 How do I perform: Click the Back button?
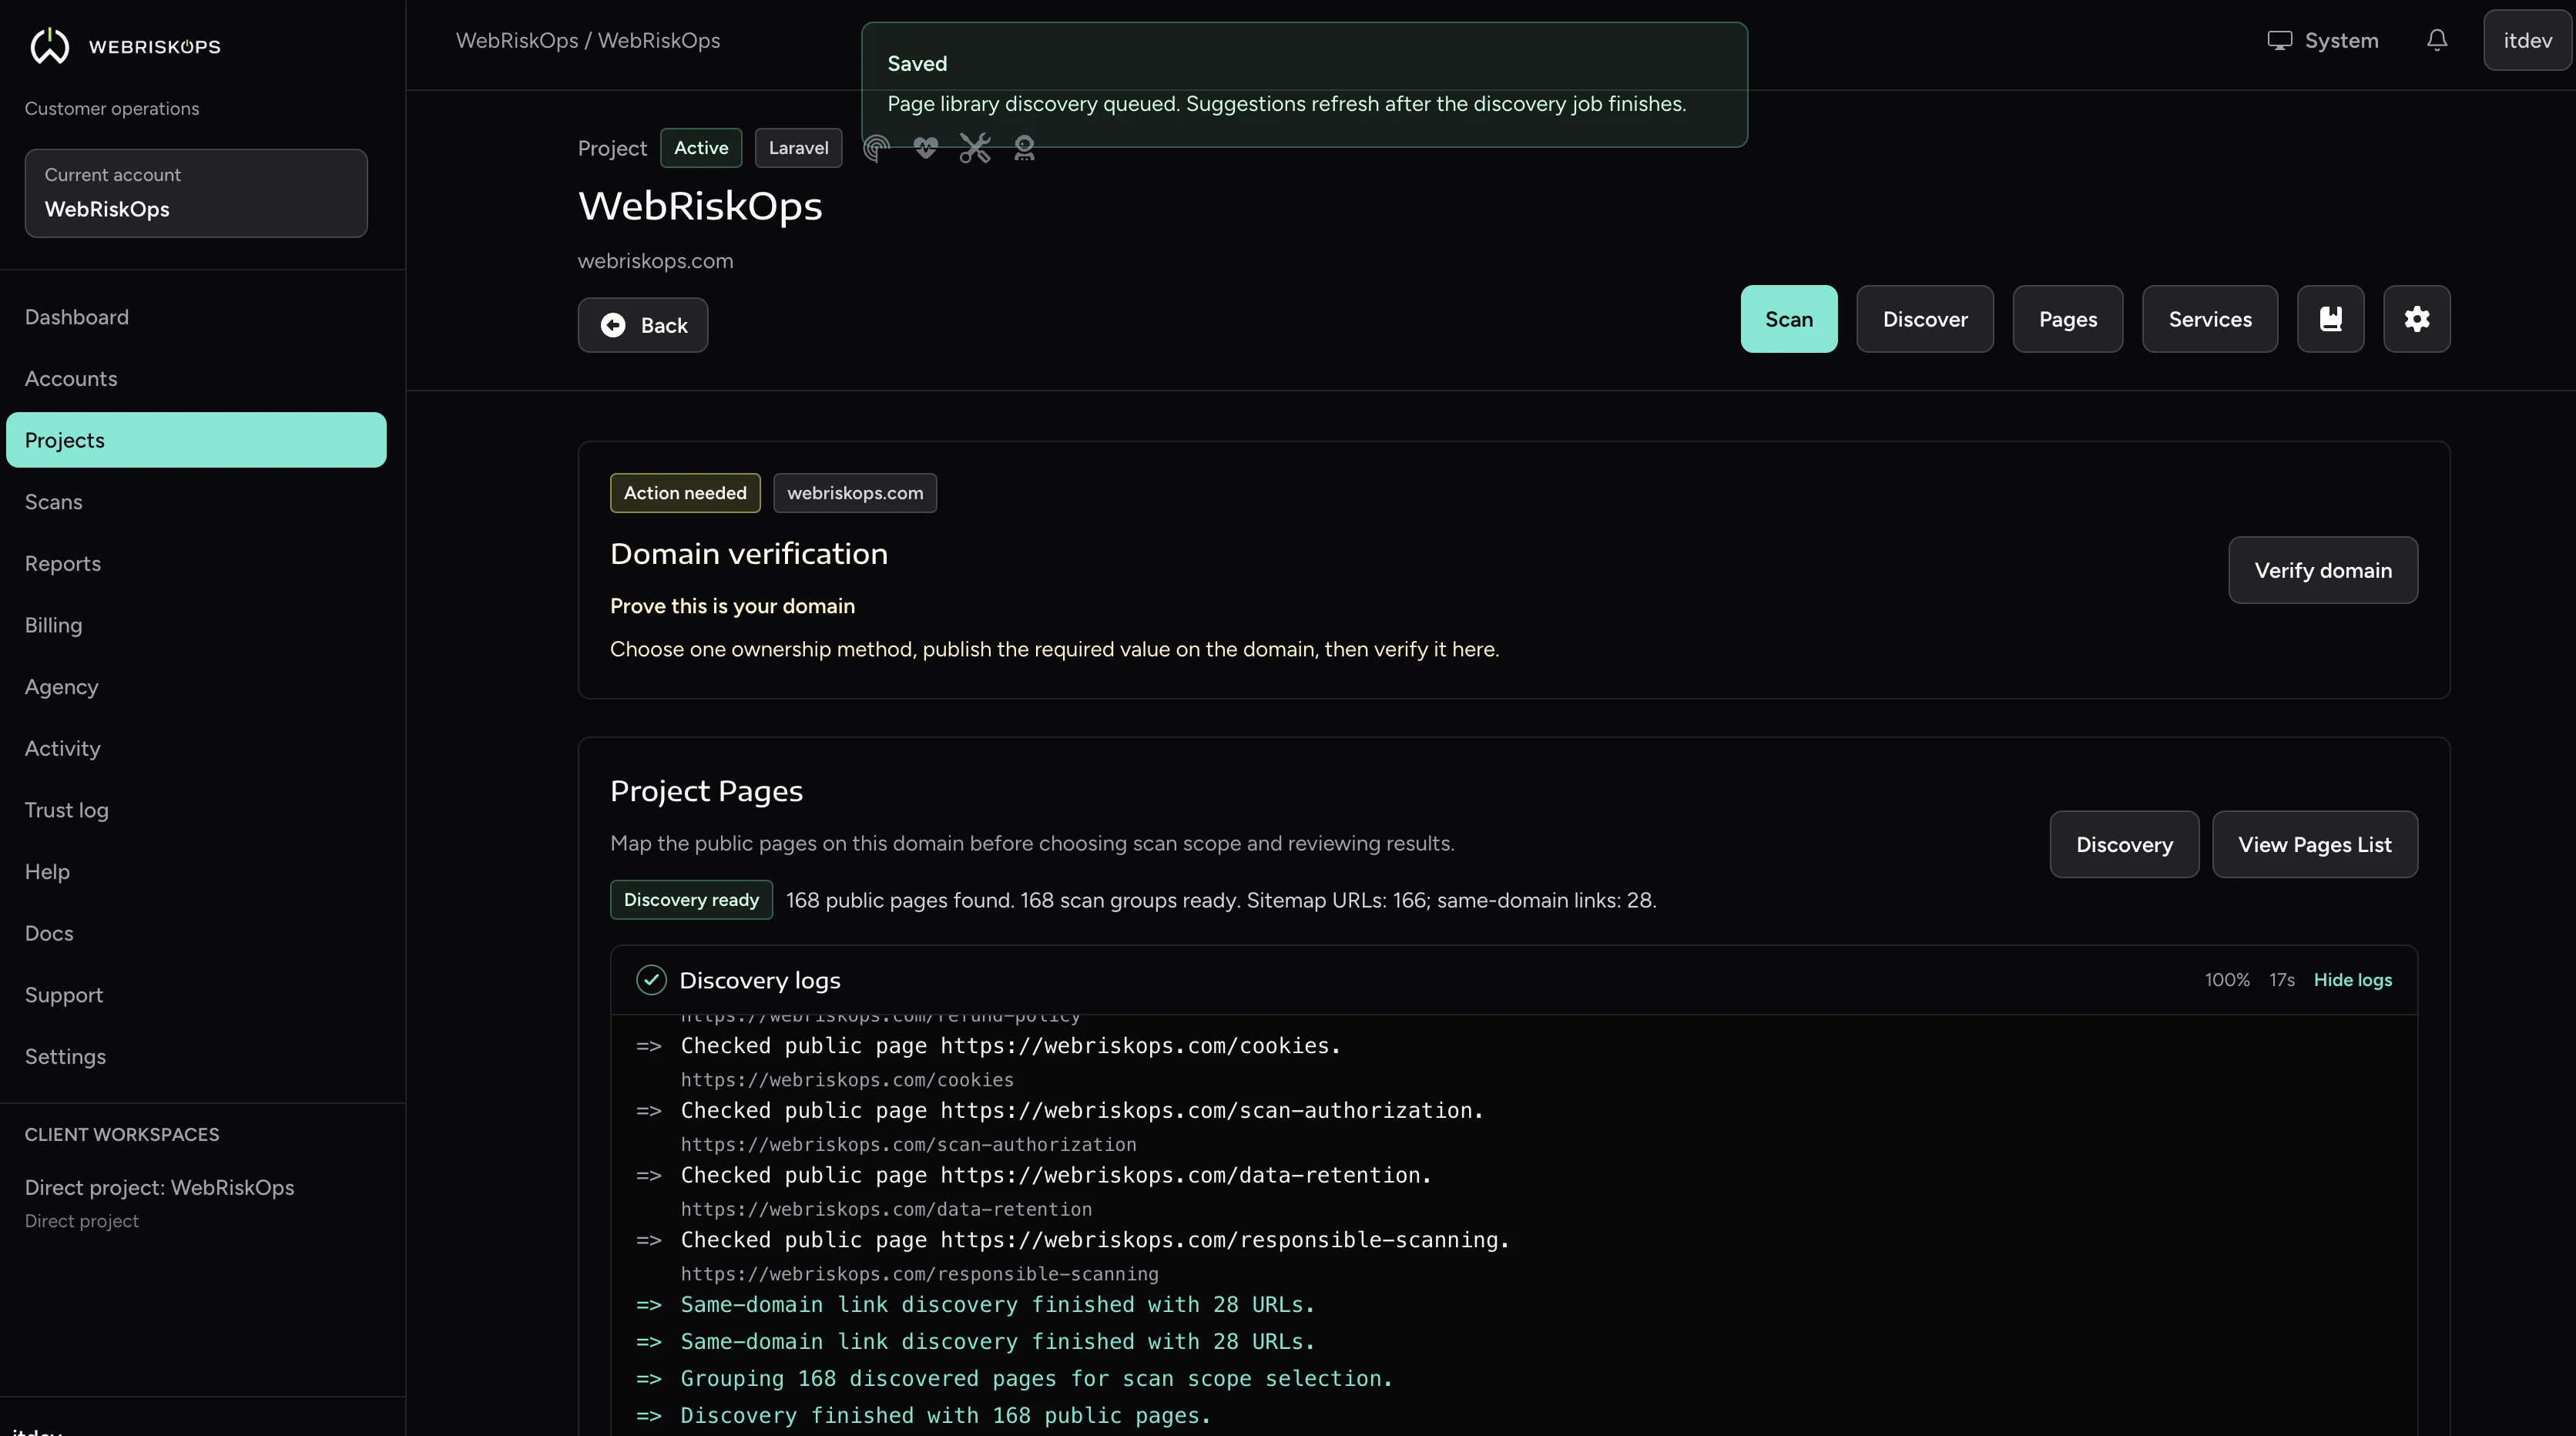pos(643,325)
